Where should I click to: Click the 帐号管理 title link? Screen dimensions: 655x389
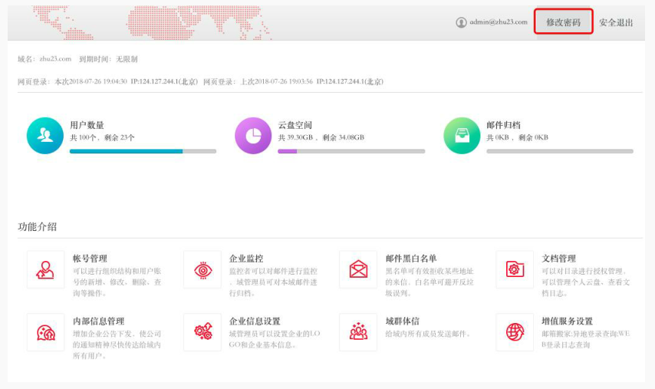click(x=90, y=259)
